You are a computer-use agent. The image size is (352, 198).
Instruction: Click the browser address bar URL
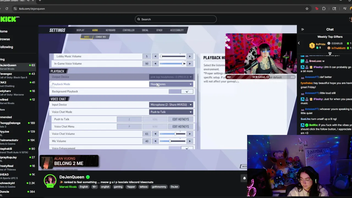click(x=32, y=9)
